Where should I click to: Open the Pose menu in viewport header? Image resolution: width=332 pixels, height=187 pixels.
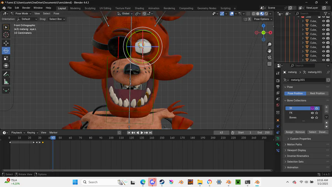pos(56,14)
